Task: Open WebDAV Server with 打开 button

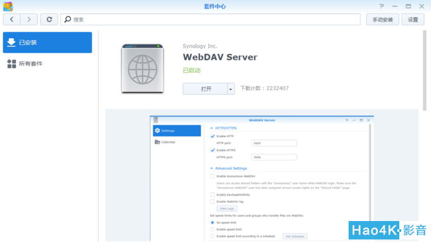Action: (x=205, y=89)
